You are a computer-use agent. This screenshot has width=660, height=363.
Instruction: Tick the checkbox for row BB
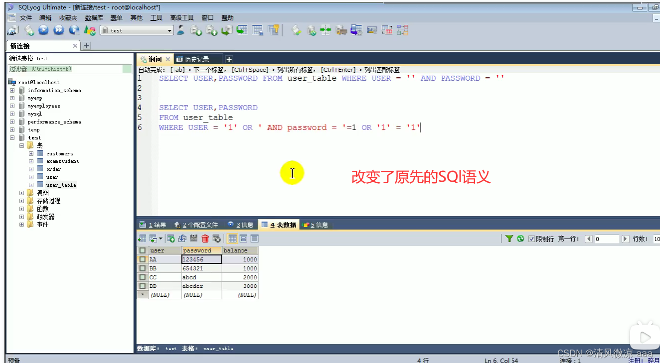point(143,268)
